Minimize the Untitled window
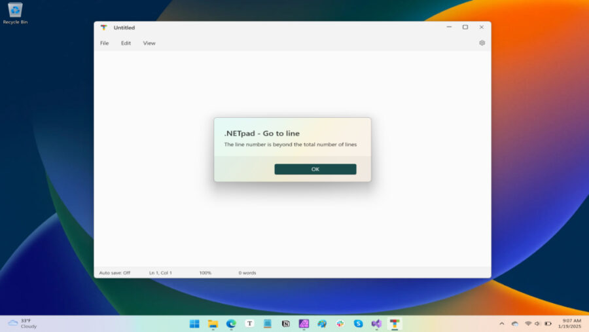The height and width of the screenshot is (332, 589). click(x=449, y=27)
